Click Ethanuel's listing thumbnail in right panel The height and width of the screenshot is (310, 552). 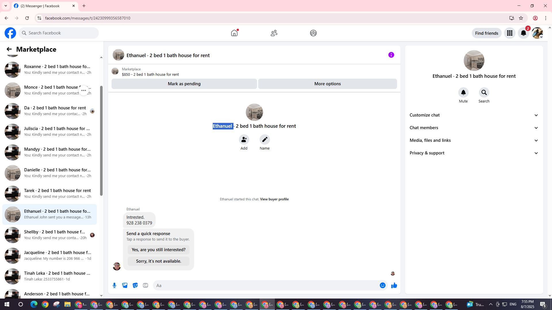point(474,61)
